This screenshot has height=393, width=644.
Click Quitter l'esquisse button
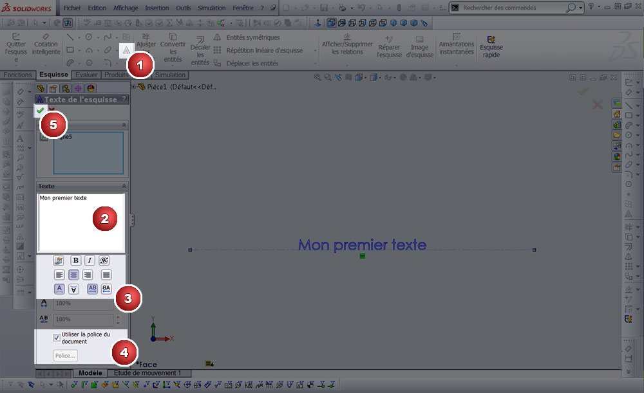(15, 48)
